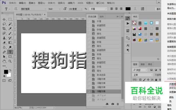
Task: Select the Zoom tool
Action: [10, 61]
